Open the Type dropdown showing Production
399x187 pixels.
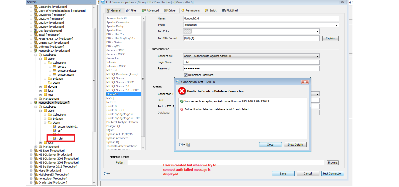point(336,25)
